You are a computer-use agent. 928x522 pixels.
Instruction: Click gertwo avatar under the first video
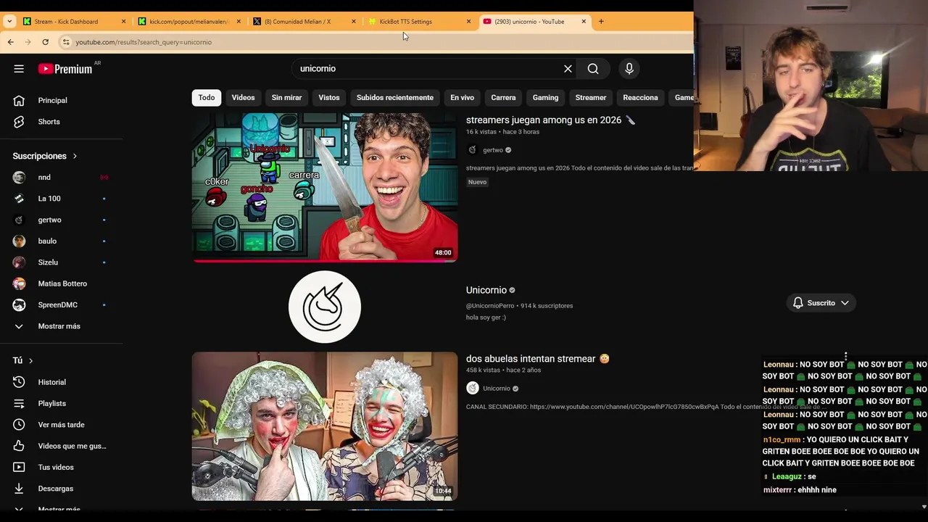473,150
